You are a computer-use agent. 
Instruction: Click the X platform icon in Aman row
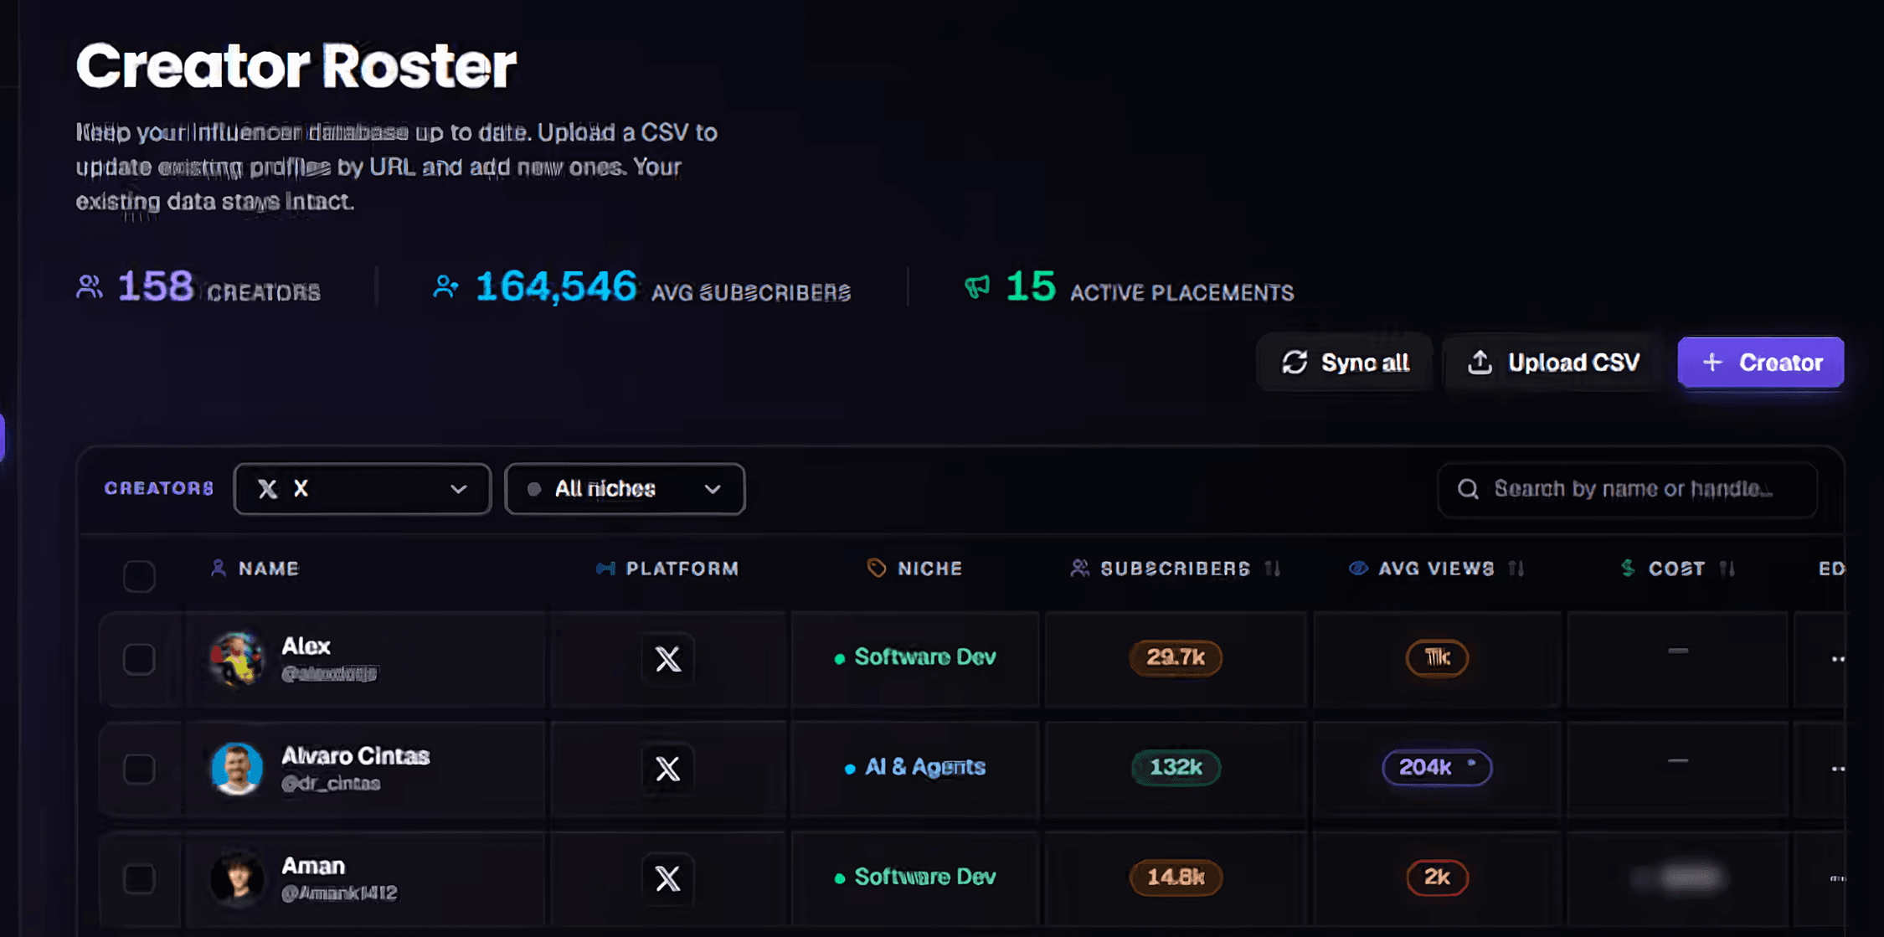667,878
